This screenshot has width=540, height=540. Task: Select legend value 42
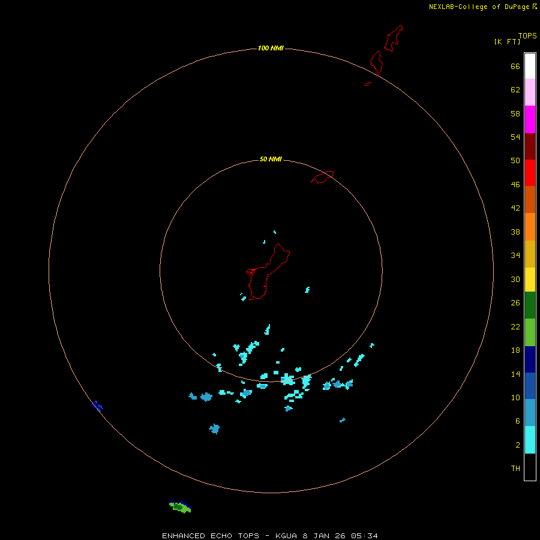coord(515,208)
